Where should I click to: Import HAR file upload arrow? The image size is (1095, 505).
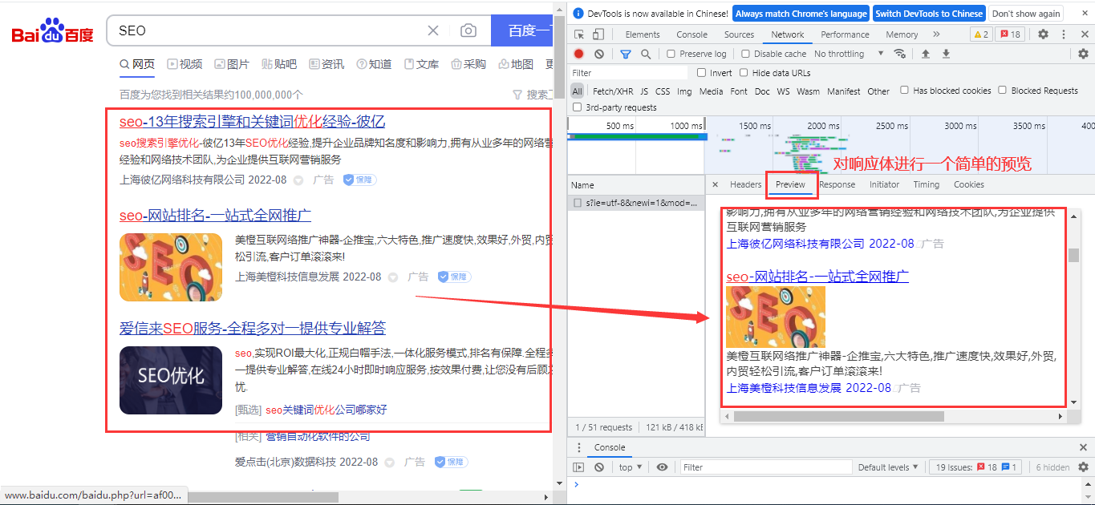click(925, 54)
